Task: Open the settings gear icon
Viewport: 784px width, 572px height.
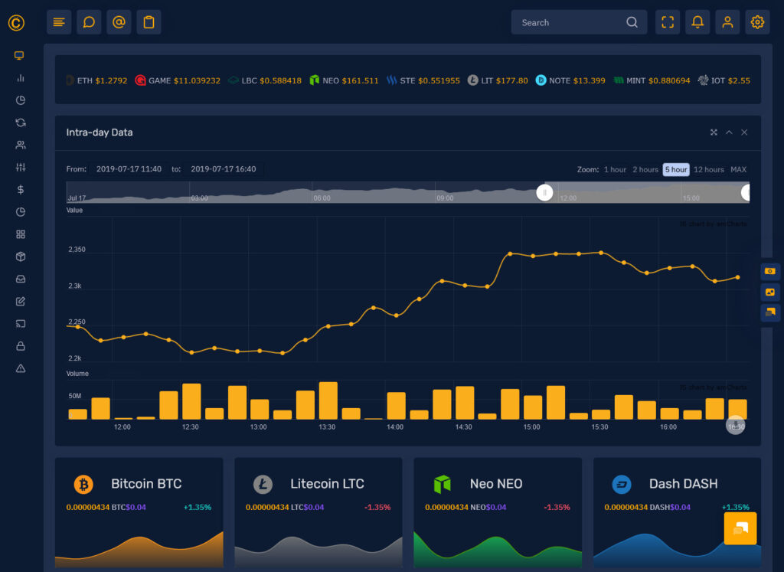Action: coord(757,22)
